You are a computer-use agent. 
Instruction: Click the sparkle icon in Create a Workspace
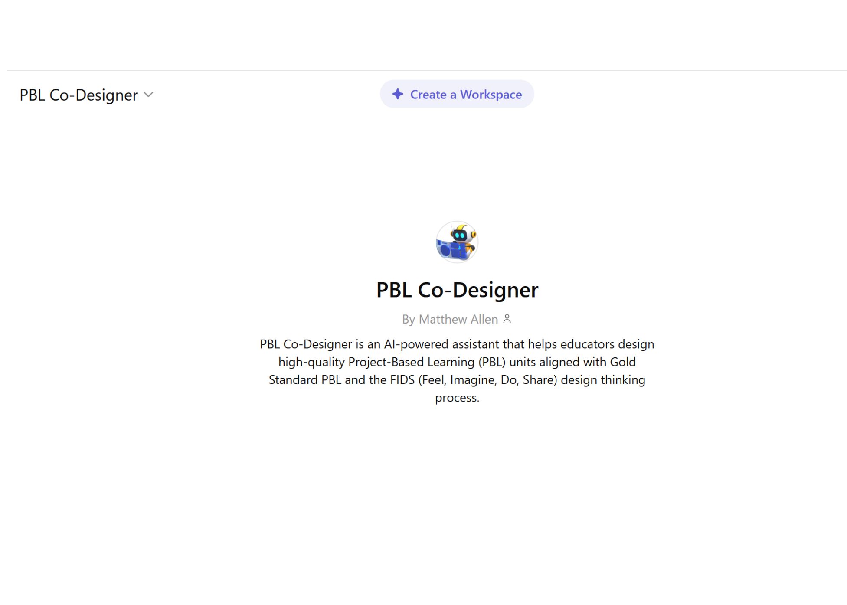coord(398,94)
